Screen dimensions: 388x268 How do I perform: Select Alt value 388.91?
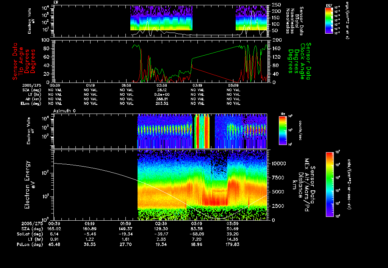pyautogui.click(x=162, y=99)
